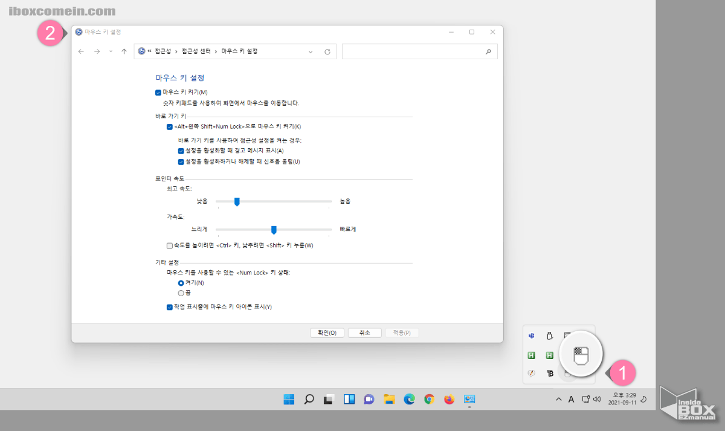Screen dimensions: 725x431
Task: Click the refresh button in the address bar
Action: coord(327,51)
